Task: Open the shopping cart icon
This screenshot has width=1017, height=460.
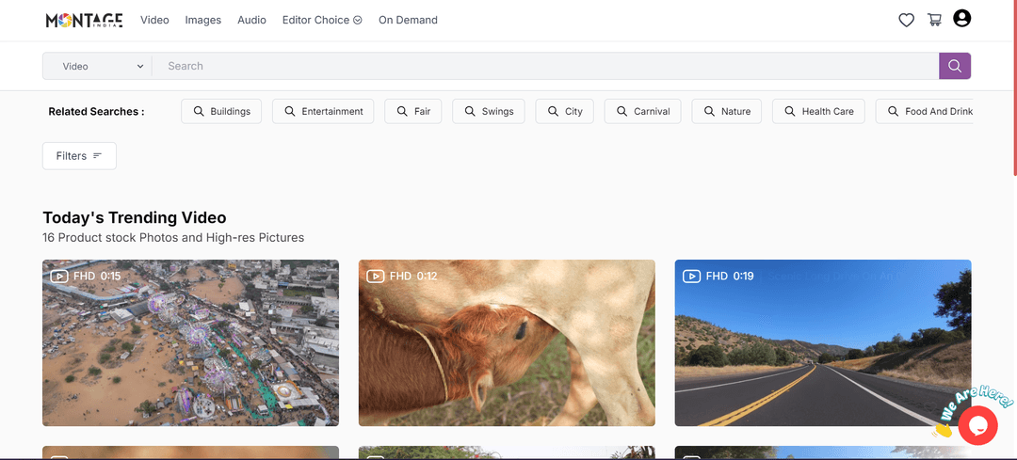Action: coord(934,20)
